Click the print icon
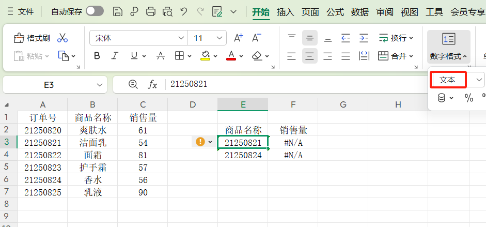This screenshot has width=486, height=227. point(151,12)
